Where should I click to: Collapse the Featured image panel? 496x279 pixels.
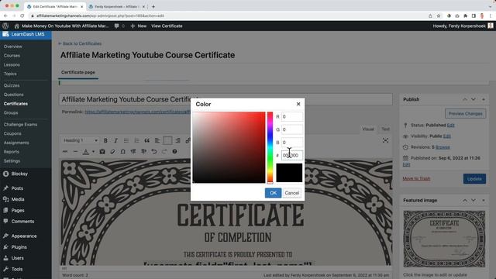tap(484, 200)
